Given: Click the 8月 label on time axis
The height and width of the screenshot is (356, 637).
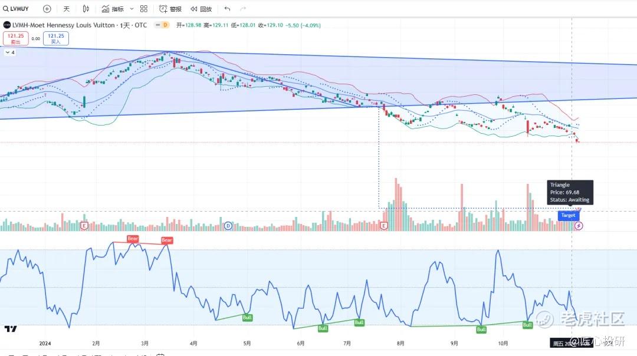Looking at the screenshot, I should [x=400, y=344].
